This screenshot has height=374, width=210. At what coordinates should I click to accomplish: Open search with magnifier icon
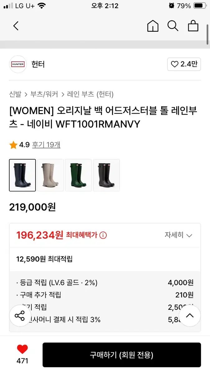[x=173, y=26]
